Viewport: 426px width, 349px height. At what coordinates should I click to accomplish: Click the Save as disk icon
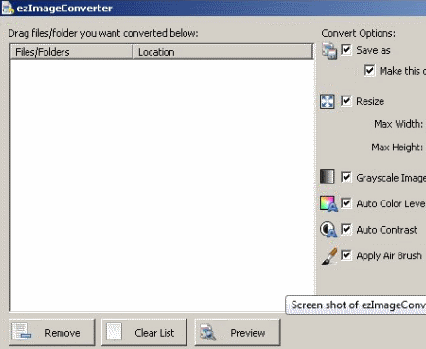point(329,50)
